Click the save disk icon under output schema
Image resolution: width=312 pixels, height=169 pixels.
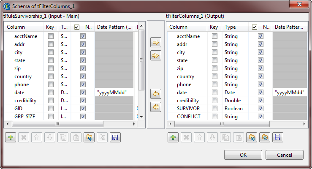click(x=278, y=137)
